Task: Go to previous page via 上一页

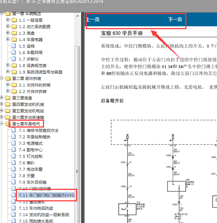Action: click(93, 19)
